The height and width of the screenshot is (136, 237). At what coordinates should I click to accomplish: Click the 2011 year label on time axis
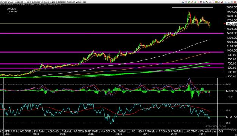coord(174,134)
